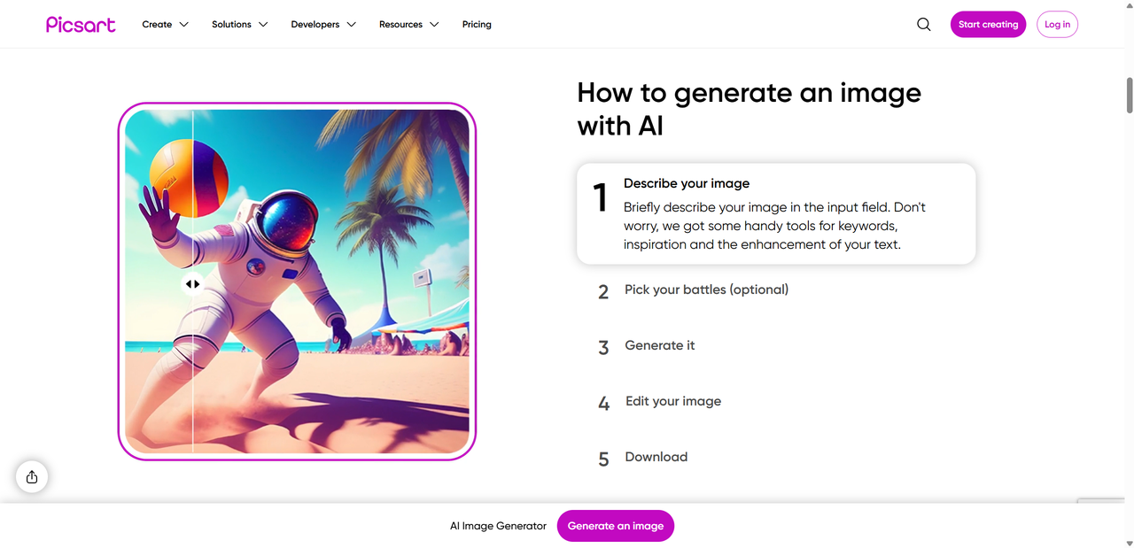This screenshot has width=1134, height=548.
Task: Expand step 3 Generate it
Action: (660, 345)
